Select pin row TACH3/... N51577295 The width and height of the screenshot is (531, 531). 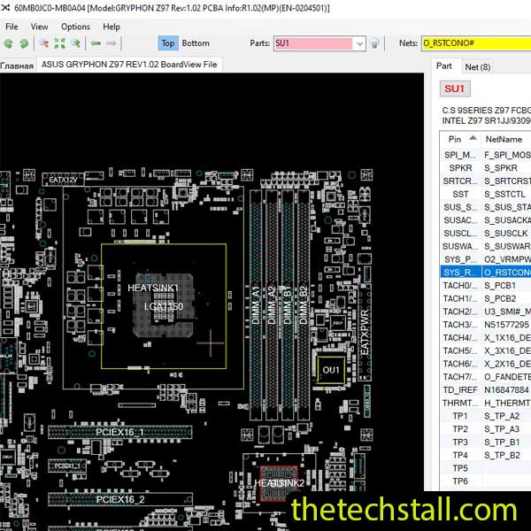click(x=486, y=325)
